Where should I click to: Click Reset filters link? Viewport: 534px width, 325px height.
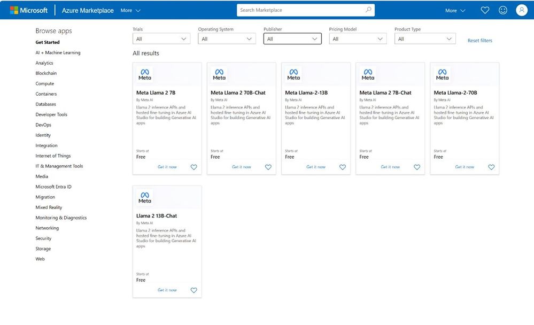479,41
